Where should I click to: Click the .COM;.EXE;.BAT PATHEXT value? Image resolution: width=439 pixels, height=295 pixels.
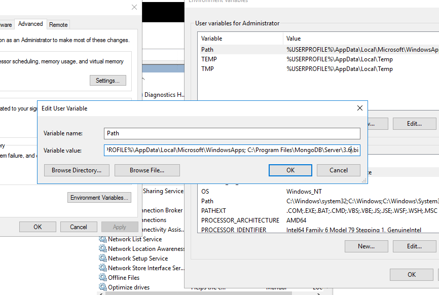pos(361,211)
